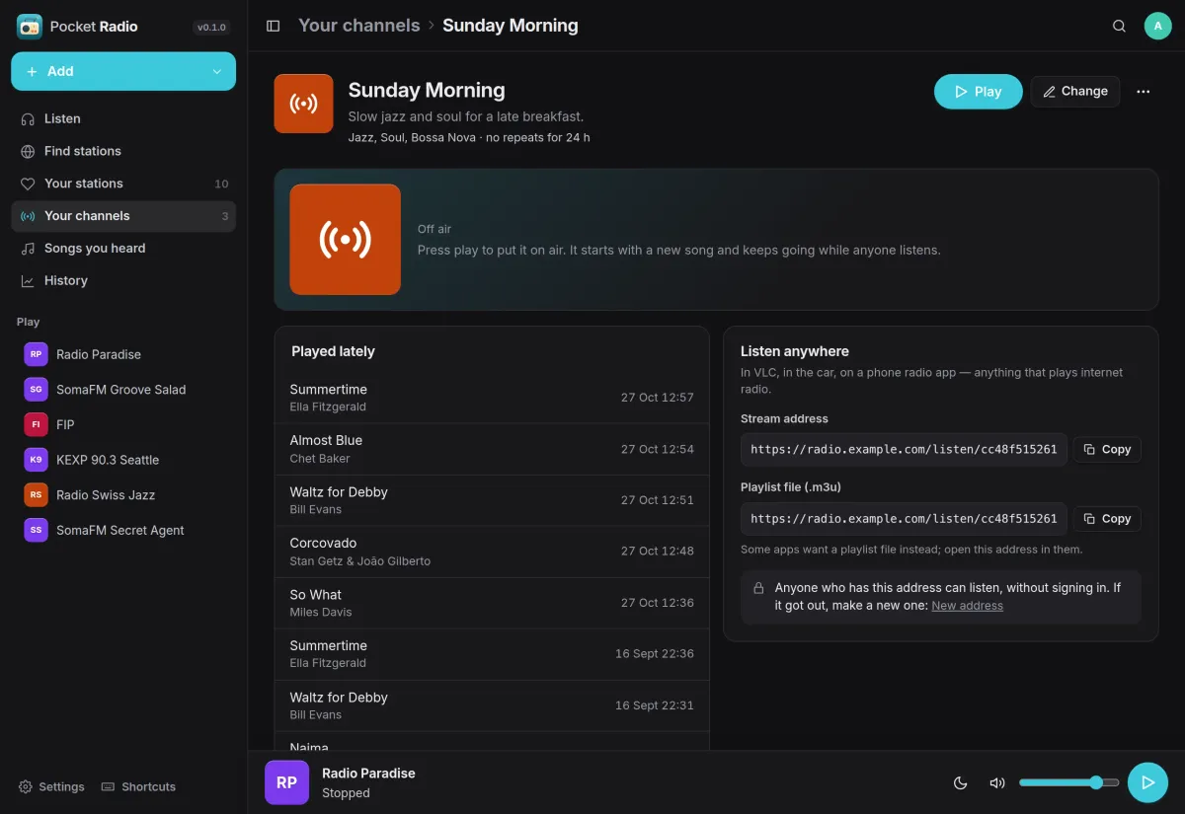Screen dimensions: 1185x814
Task: Select Your channels in the sidebar
Action: coord(123,216)
